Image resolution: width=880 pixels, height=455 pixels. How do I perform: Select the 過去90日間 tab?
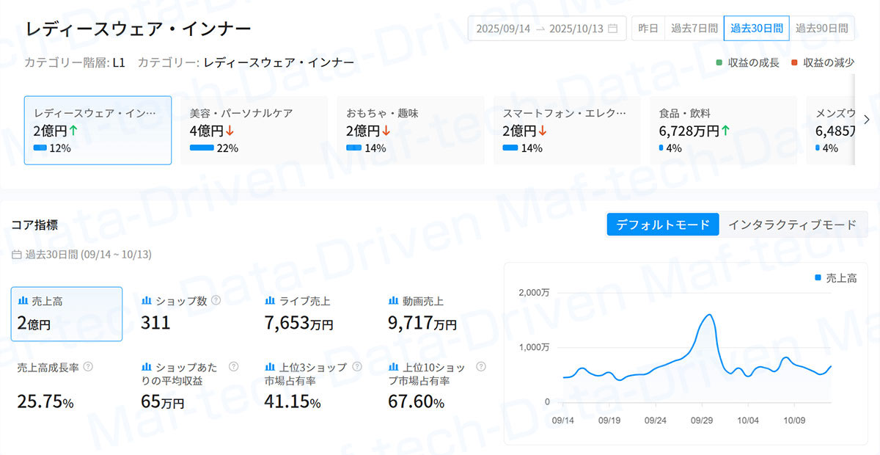click(x=821, y=29)
